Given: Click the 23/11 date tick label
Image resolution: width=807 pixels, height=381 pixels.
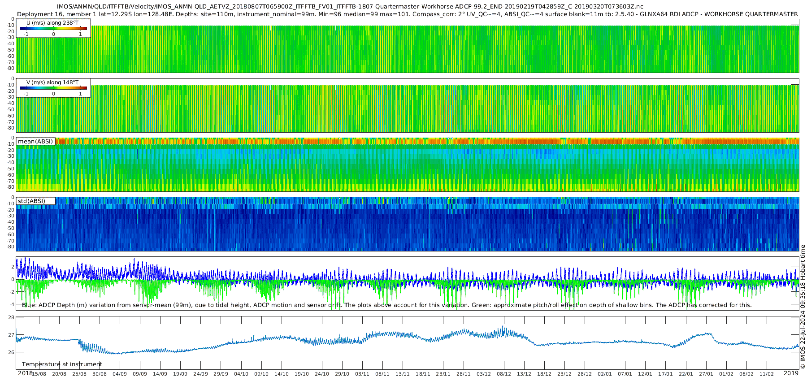Looking at the screenshot, I should pyautogui.click(x=443, y=374).
